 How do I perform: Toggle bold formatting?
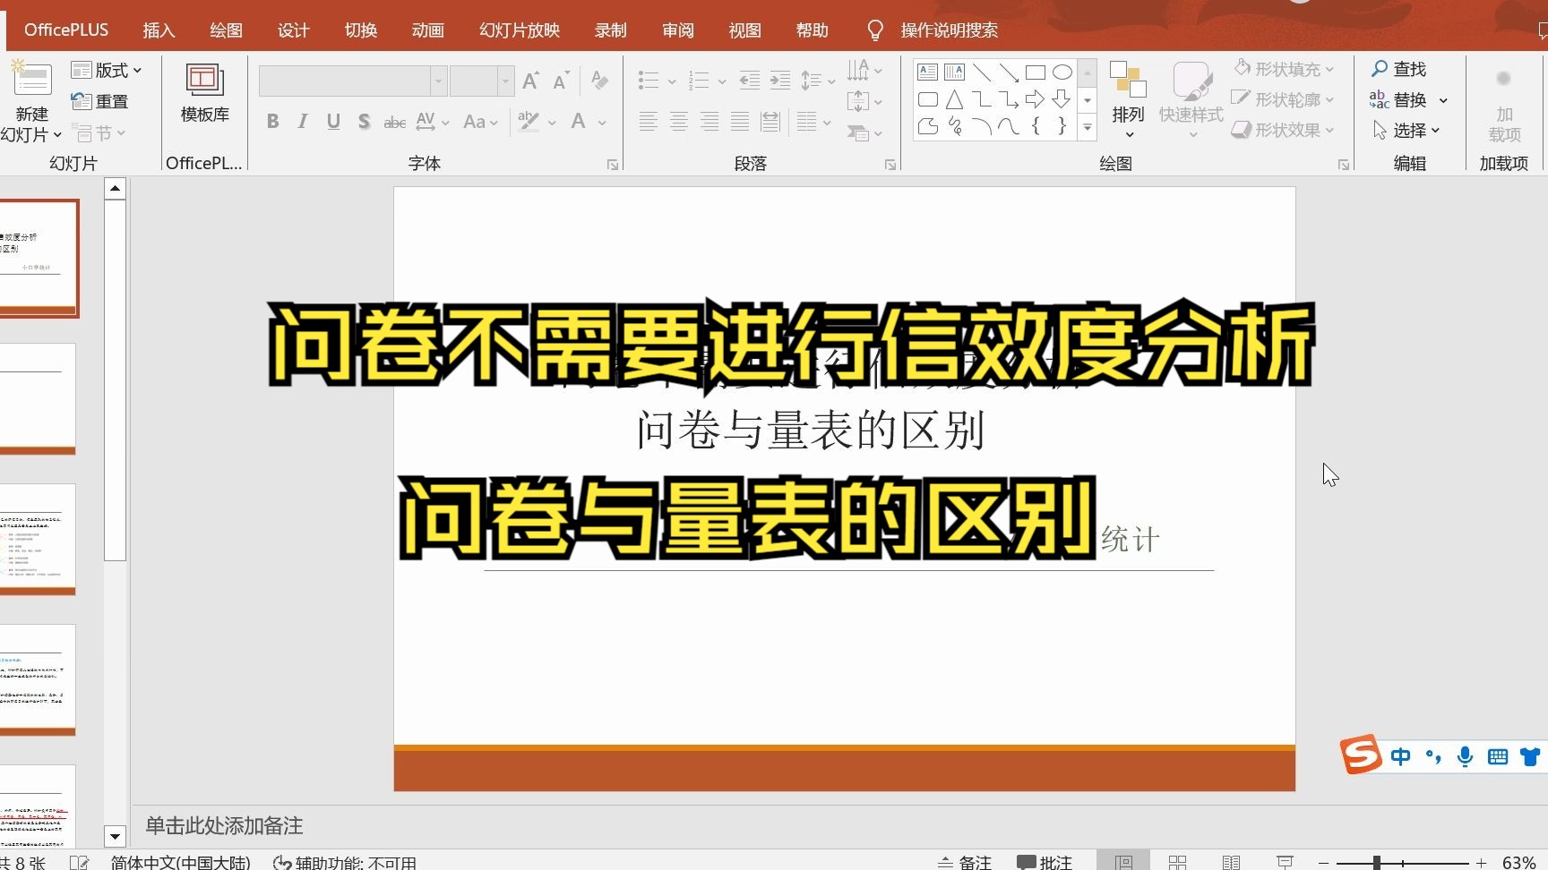272,122
